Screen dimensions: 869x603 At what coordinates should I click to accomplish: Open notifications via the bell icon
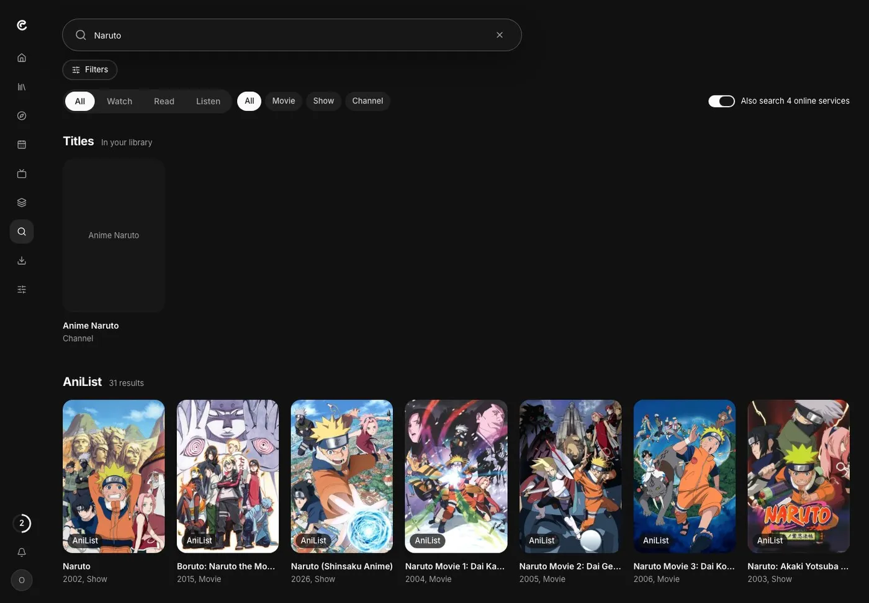[x=22, y=552]
